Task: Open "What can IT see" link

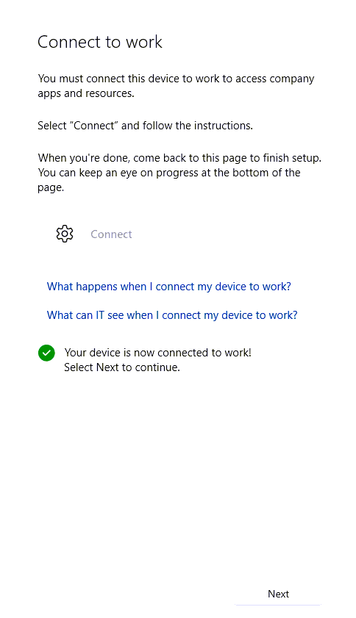Action: point(172,315)
